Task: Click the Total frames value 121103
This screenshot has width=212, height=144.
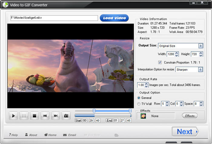Action: [x=190, y=23]
